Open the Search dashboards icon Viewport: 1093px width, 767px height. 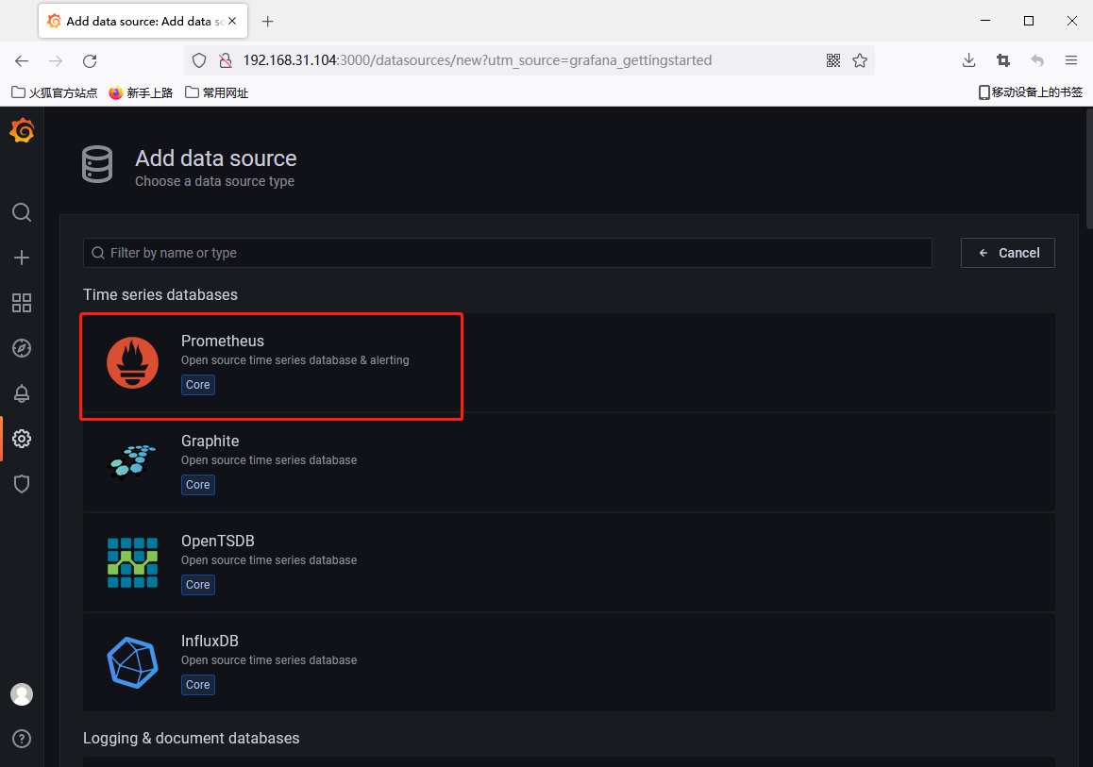pyautogui.click(x=22, y=212)
